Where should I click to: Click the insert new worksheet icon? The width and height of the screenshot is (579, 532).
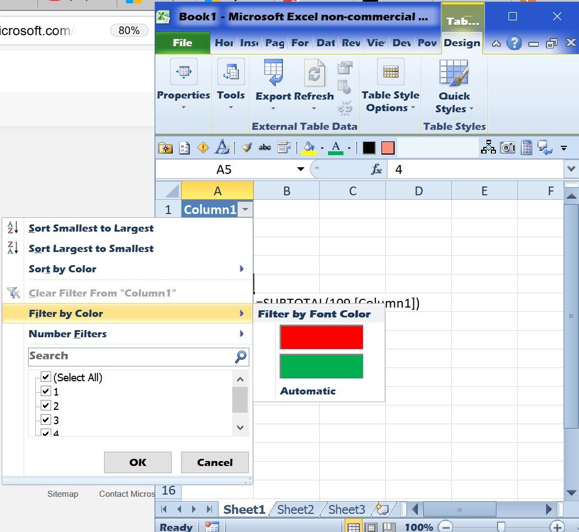coord(383,509)
